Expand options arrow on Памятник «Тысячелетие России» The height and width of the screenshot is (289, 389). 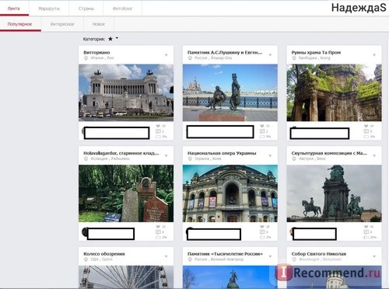coord(270,256)
